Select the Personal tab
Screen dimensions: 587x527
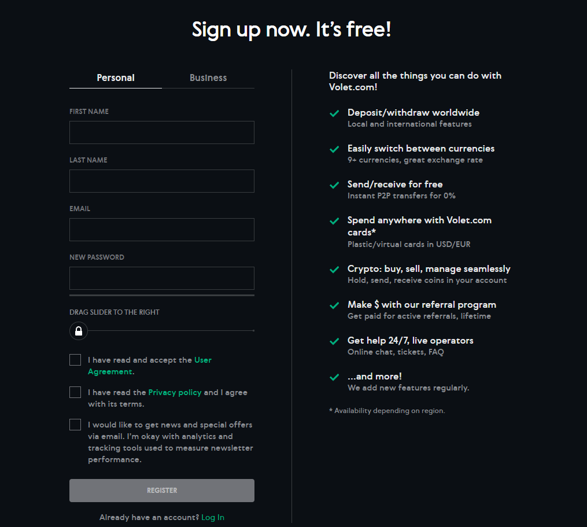coord(116,78)
